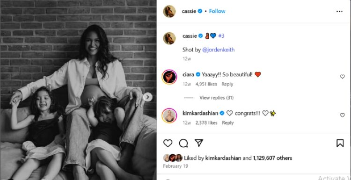Go to next photo carousel arrow
This screenshot has width=351, height=180.
coord(147,97)
